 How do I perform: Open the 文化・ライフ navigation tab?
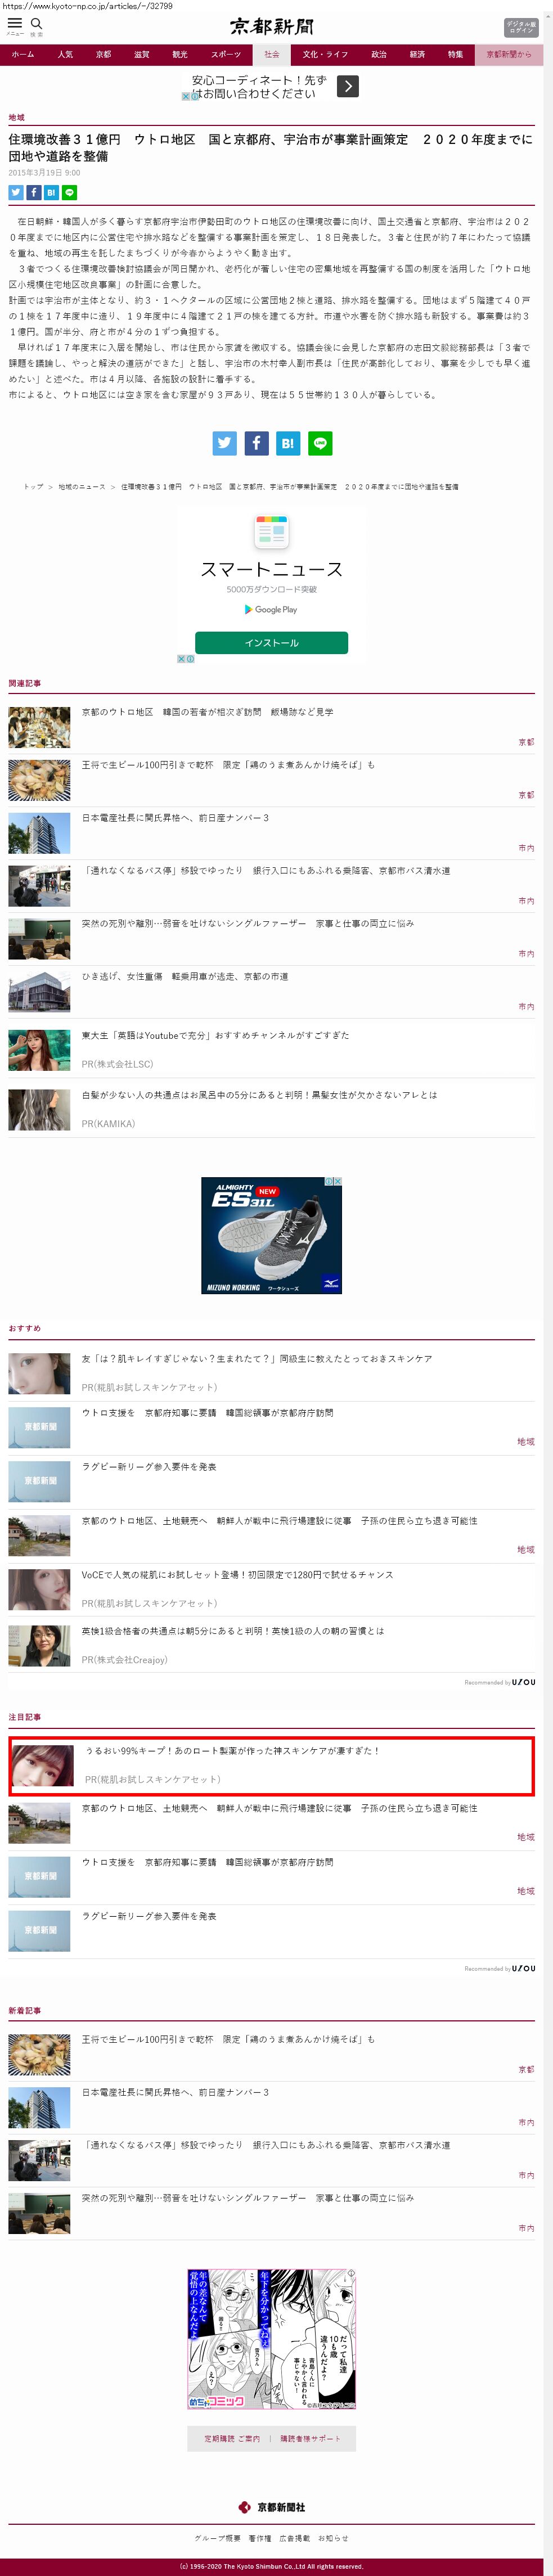(x=325, y=54)
